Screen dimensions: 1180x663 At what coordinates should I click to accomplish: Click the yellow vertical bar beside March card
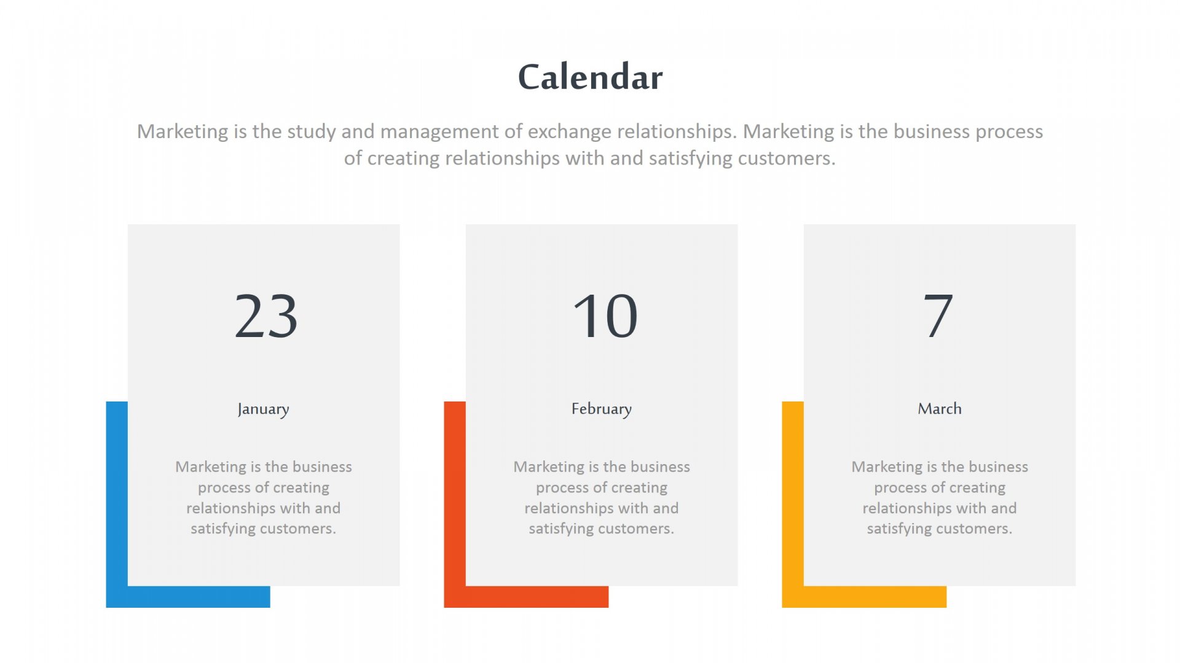pyautogui.click(x=793, y=491)
